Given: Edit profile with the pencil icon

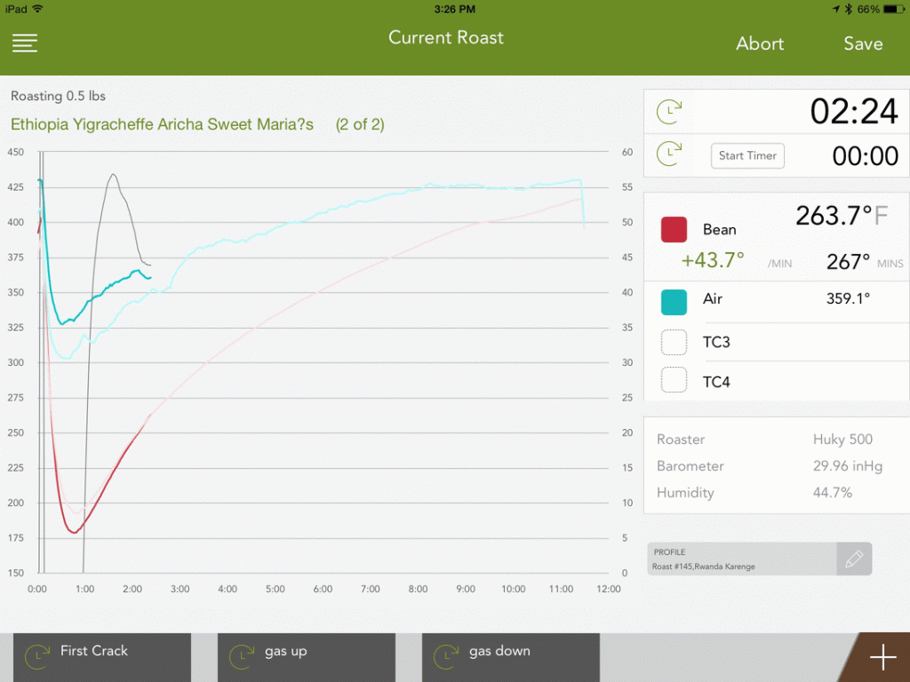Looking at the screenshot, I should coord(854,559).
